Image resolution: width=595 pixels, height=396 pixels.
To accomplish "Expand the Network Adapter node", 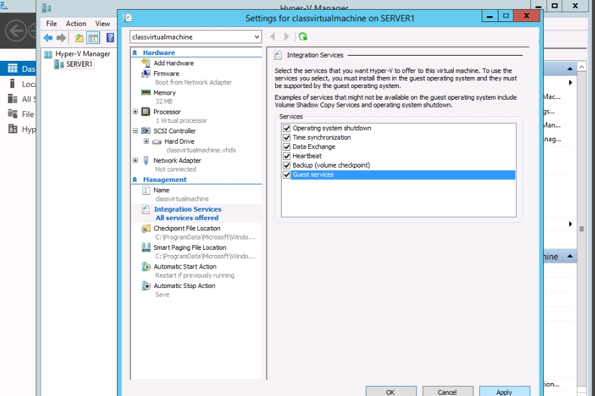I will pyautogui.click(x=135, y=160).
